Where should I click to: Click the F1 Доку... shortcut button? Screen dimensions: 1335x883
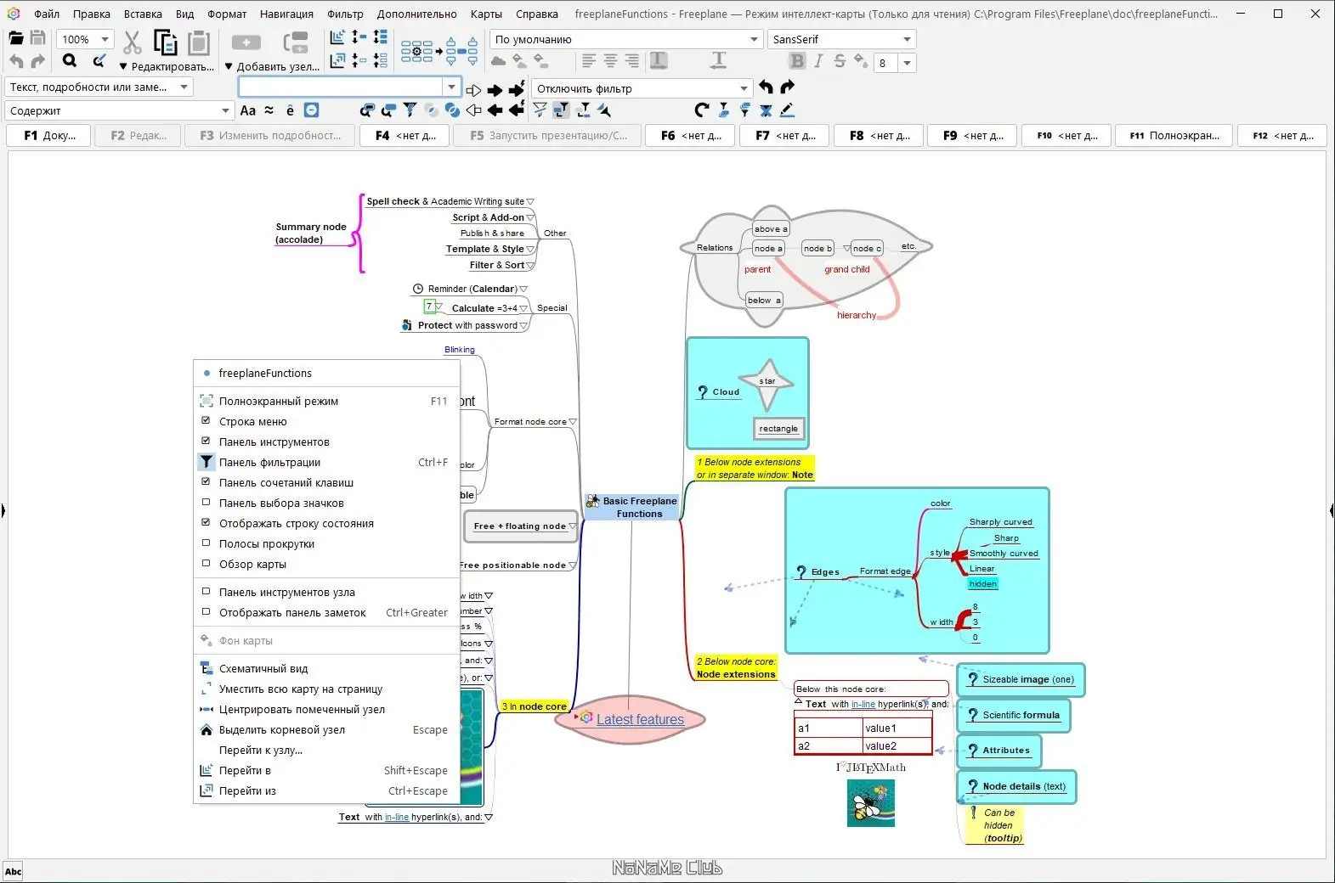48,135
